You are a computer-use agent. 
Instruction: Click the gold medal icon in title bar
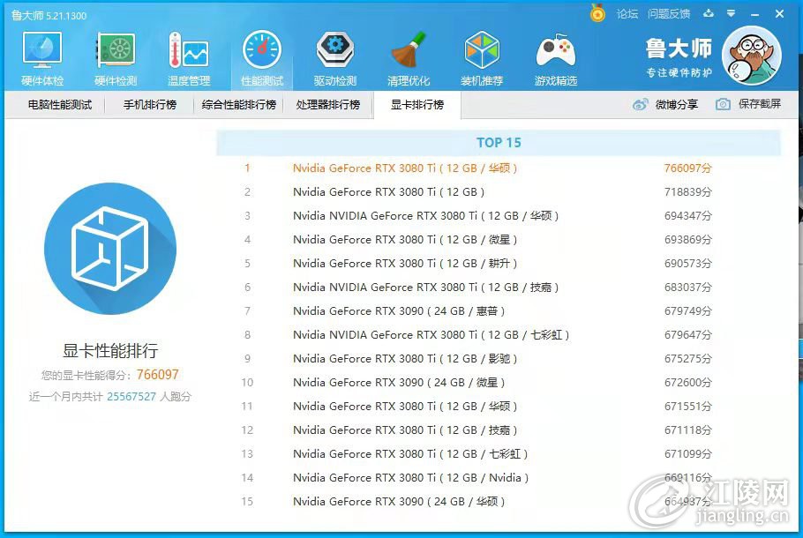(x=597, y=13)
